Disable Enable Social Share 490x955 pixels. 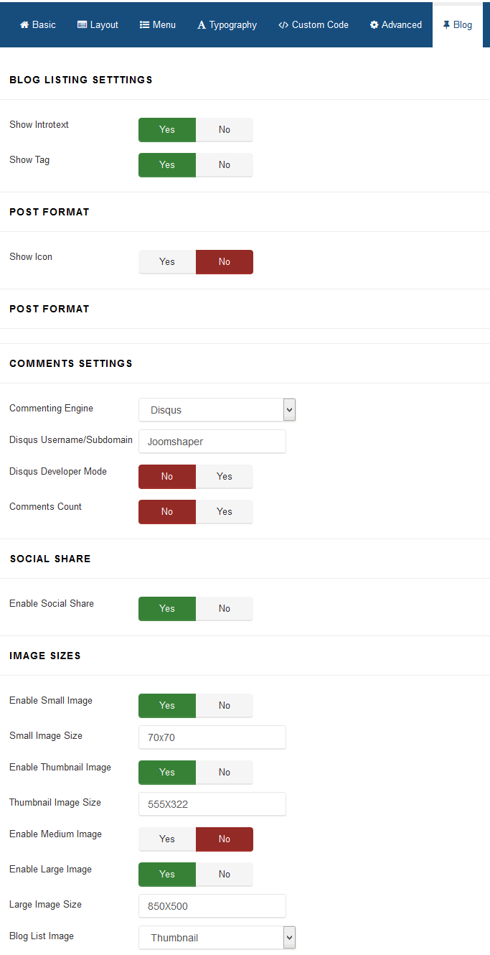click(x=225, y=609)
